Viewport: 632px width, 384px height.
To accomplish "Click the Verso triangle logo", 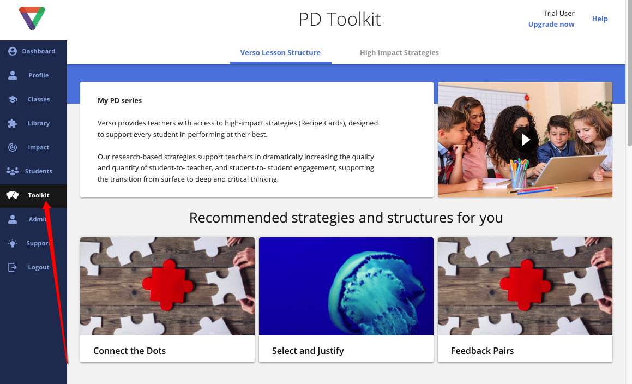I will (32, 18).
